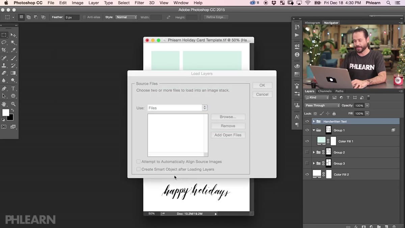The width and height of the screenshot is (405, 228).
Task: Swap foreground and background colors
Action: (12, 110)
